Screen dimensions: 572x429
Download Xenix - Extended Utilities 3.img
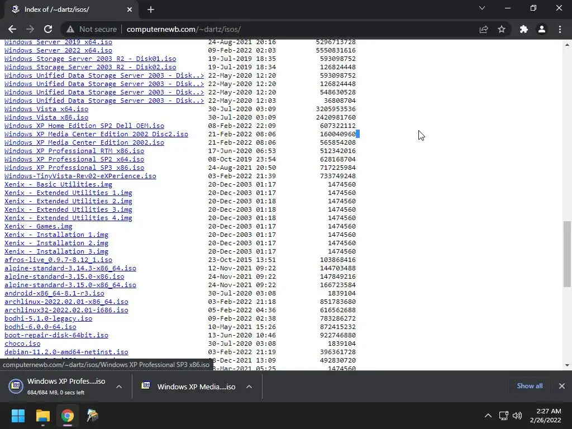point(68,210)
